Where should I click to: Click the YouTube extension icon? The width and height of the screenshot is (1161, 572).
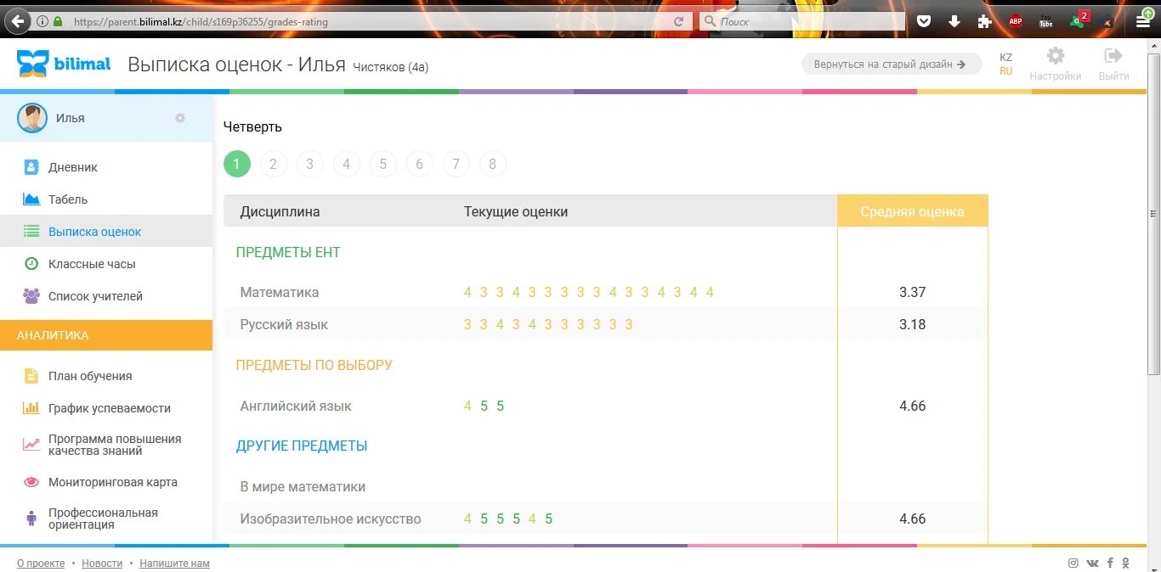(1046, 21)
